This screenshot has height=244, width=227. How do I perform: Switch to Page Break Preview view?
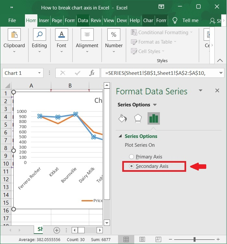tap(159, 239)
